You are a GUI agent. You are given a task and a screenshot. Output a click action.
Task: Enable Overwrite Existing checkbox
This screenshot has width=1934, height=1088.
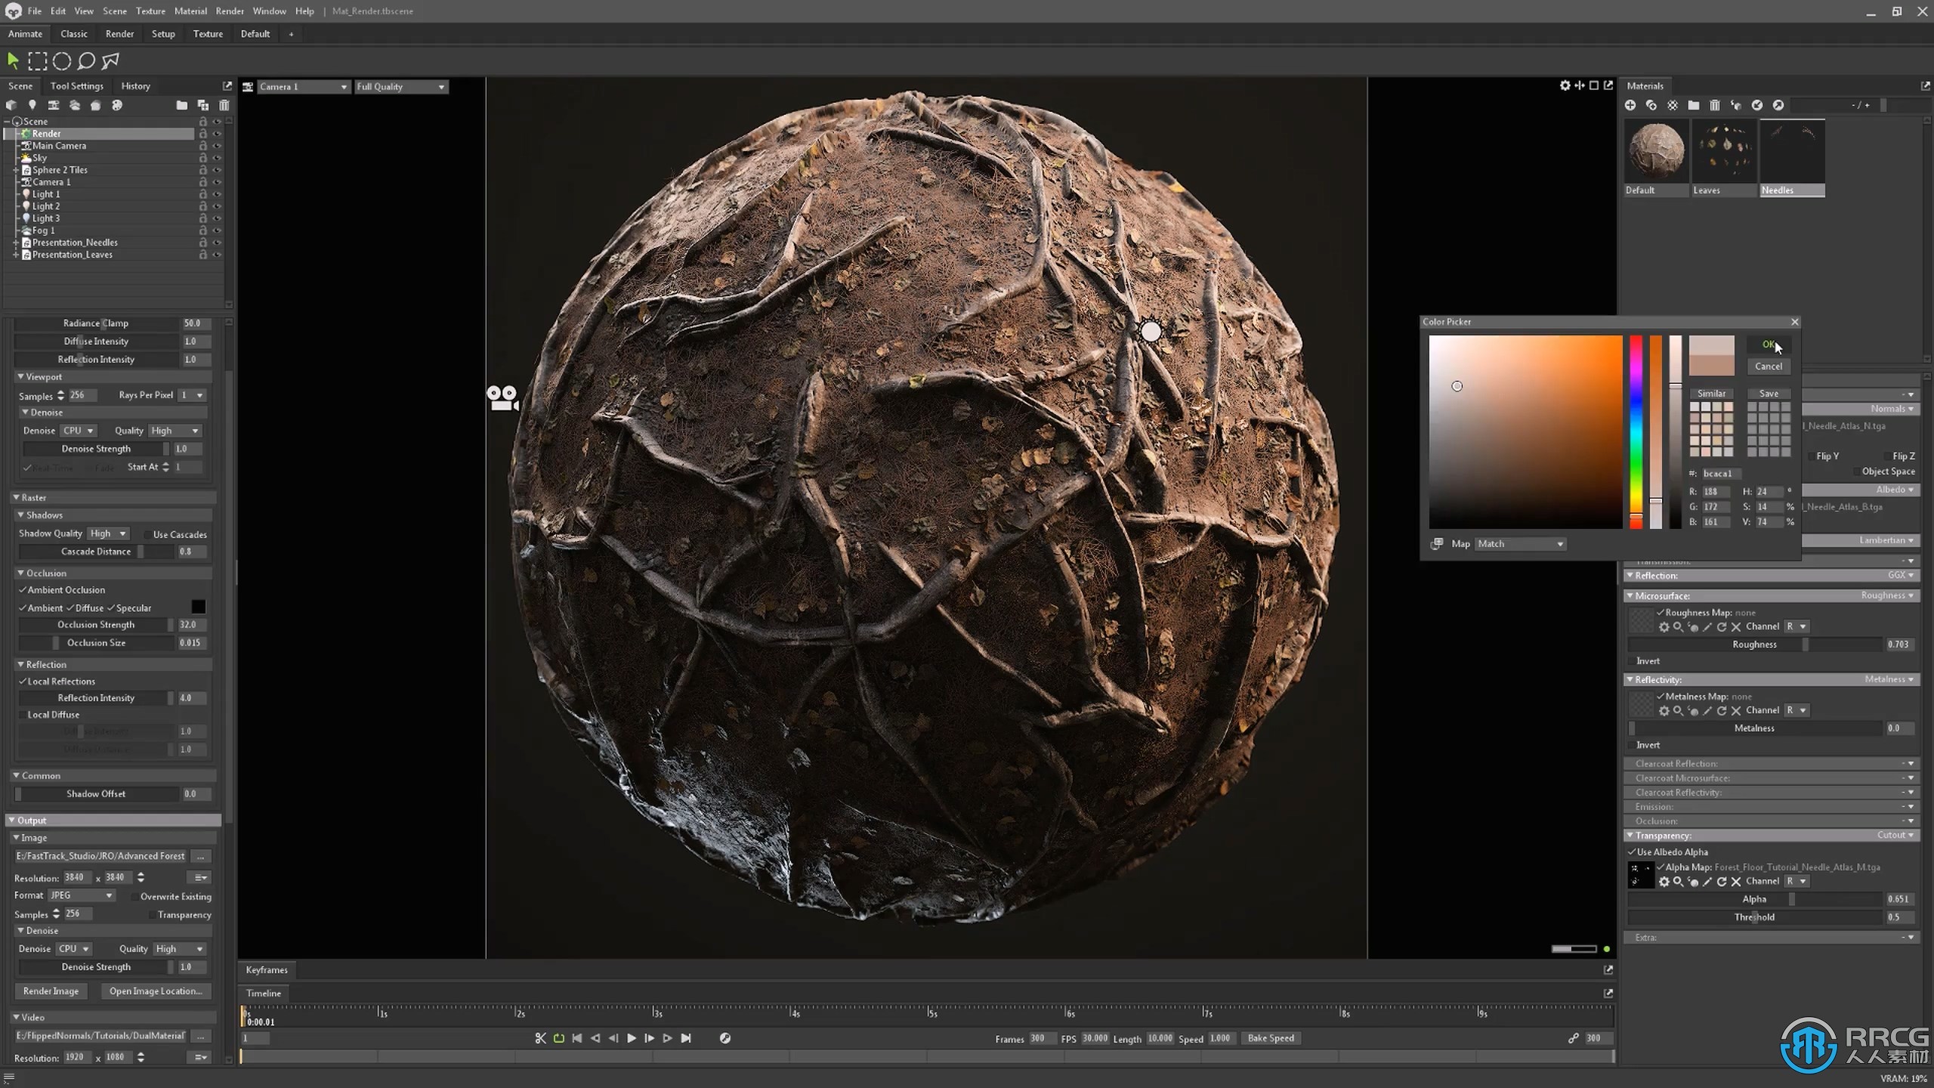point(134,897)
